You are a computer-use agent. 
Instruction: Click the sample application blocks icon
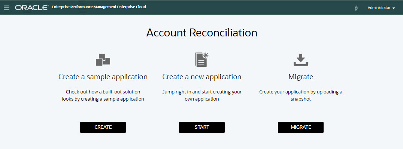(x=103, y=60)
